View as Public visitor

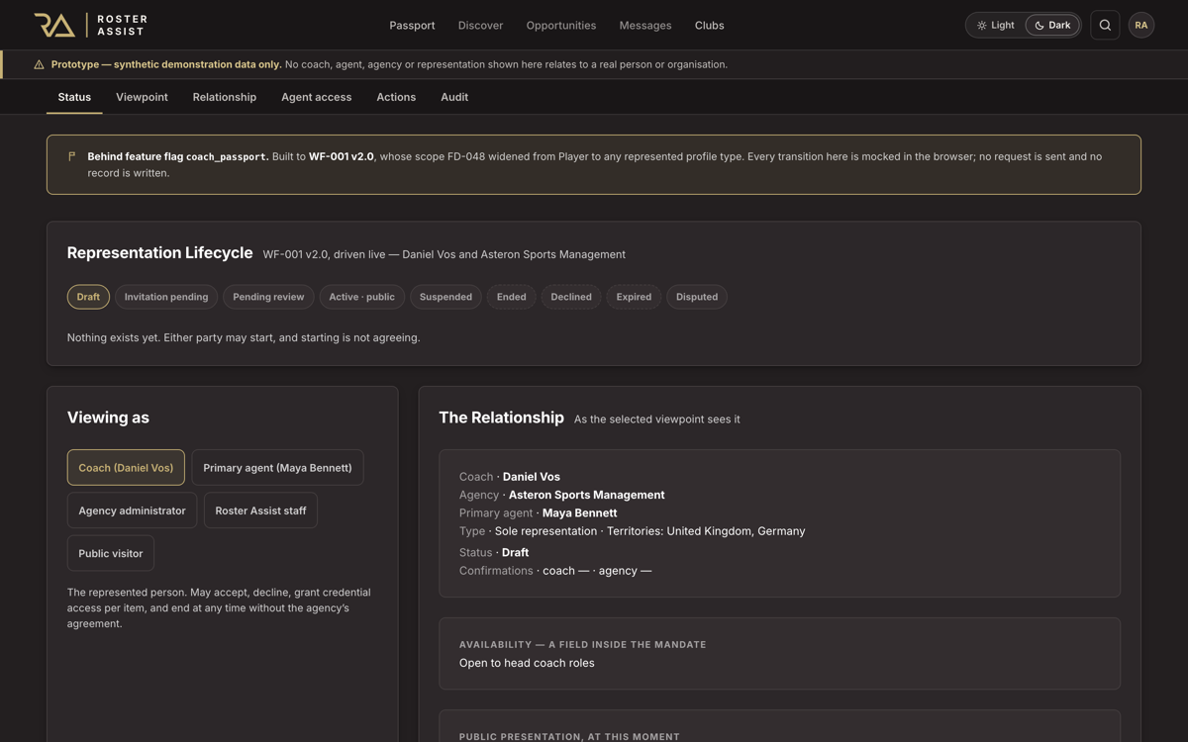click(x=111, y=553)
